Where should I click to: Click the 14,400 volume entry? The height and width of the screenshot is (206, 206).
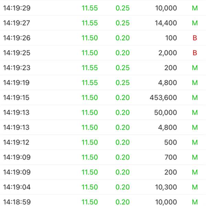(166, 23)
